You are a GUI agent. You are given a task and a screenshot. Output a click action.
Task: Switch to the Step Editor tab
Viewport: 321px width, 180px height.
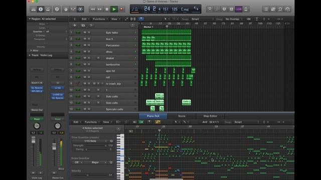pos(210,116)
